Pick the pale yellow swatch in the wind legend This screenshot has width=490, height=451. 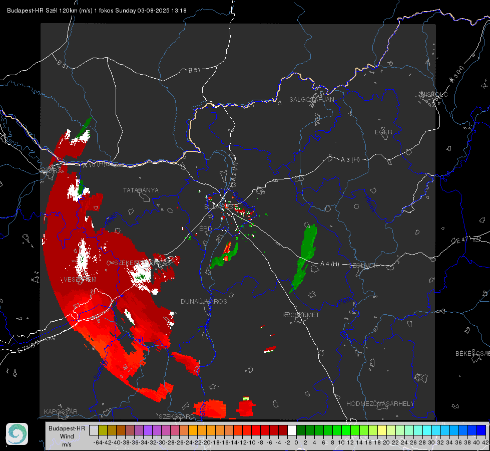(382, 430)
